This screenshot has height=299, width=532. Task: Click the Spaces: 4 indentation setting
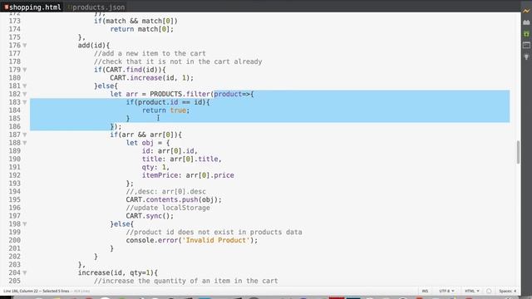tap(508, 291)
